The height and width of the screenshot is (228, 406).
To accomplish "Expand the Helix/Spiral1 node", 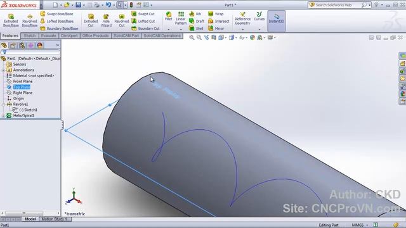I will point(4,115).
